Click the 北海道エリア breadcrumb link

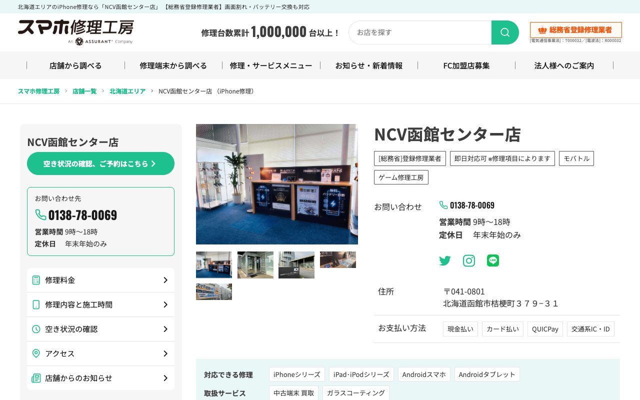click(127, 91)
